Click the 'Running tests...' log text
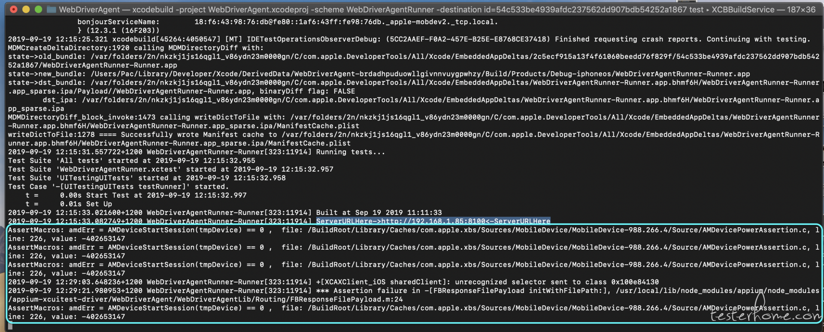824x332 pixels. (350, 152)
